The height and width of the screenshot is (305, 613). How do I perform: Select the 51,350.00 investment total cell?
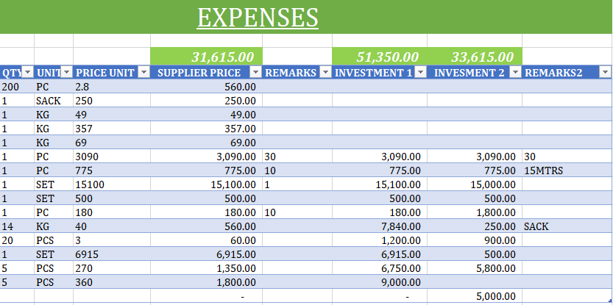pyautogui.click(x=388, y=57)
